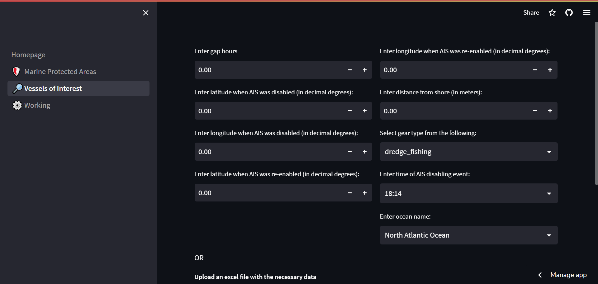Open the hamburger main menu

tap(587, 13)
